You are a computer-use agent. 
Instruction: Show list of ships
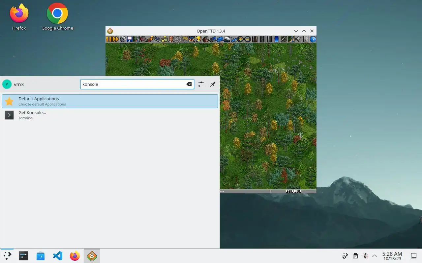tap(226, 39)
